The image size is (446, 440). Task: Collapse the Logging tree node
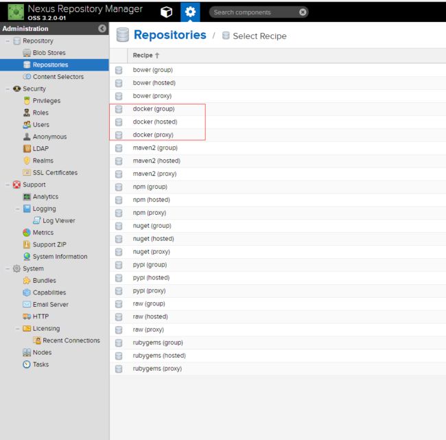[18, 209]
